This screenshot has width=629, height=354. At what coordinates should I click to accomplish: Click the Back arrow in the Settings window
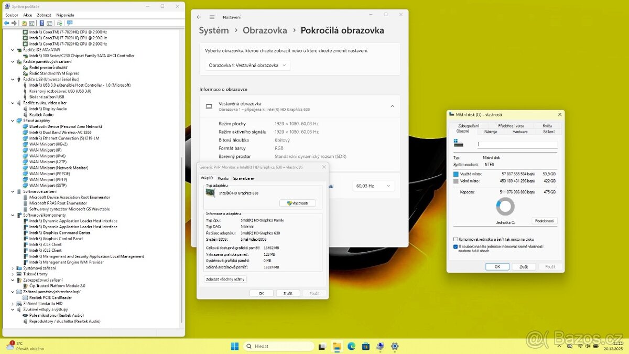pyautogui.click(x=199, y=17)
